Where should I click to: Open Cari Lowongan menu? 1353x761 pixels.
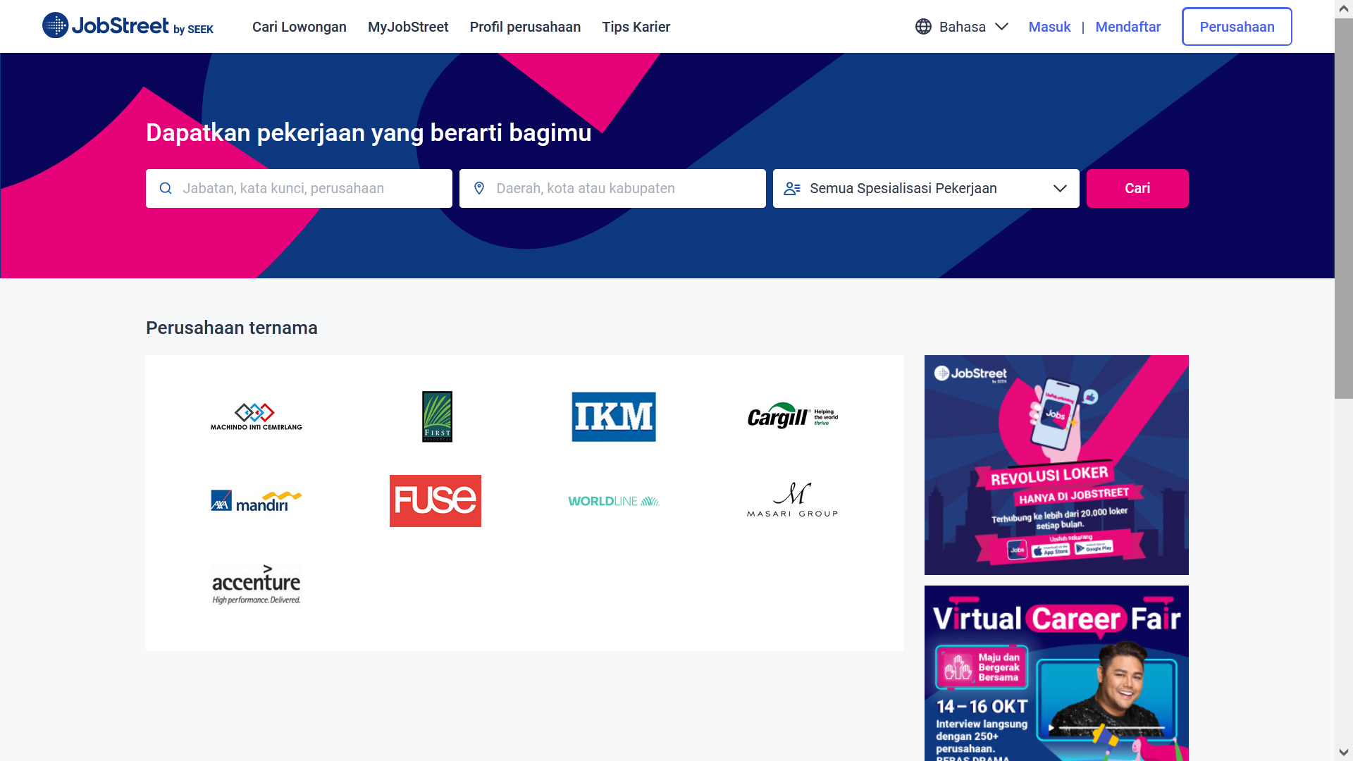[299, 27]
